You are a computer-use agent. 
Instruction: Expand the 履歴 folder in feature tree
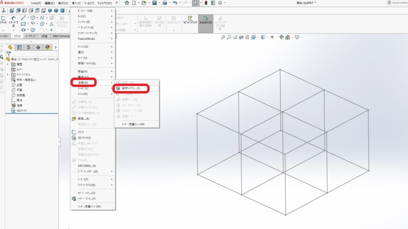click(x=8, y=64)
